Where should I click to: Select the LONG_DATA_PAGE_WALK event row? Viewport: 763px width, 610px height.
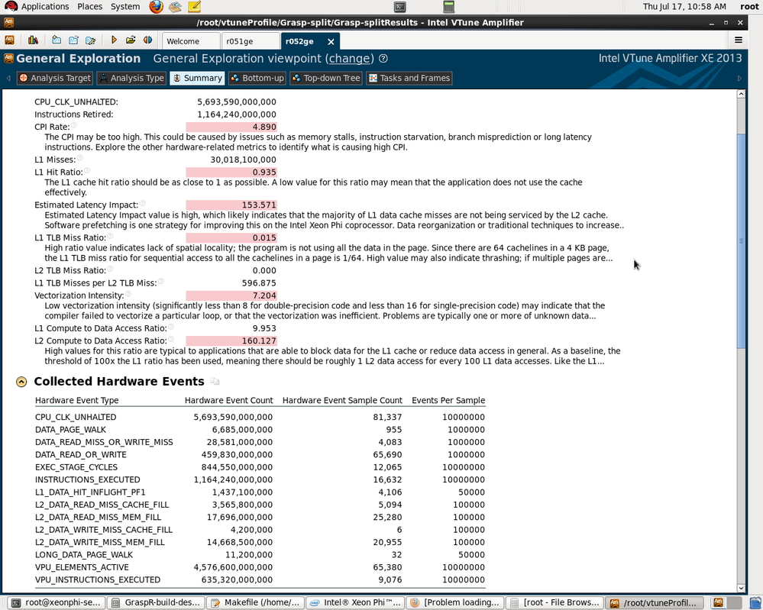tap(260, 554)
